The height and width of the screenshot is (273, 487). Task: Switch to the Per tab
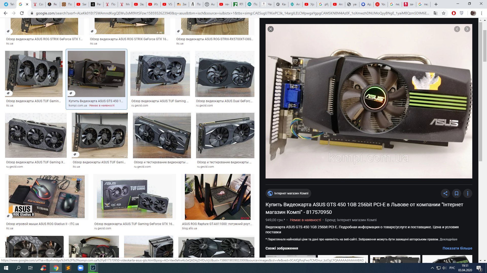[96, 4]
